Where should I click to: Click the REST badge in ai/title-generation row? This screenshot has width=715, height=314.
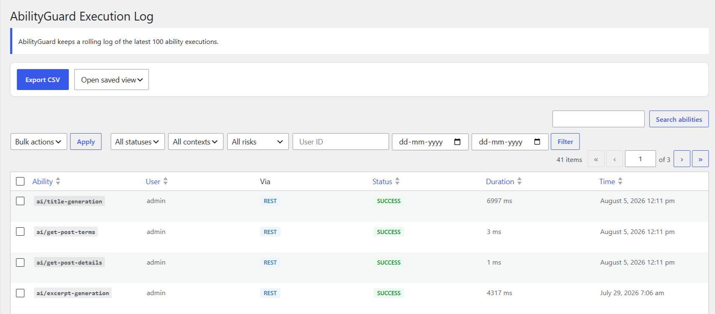point(270,201)
